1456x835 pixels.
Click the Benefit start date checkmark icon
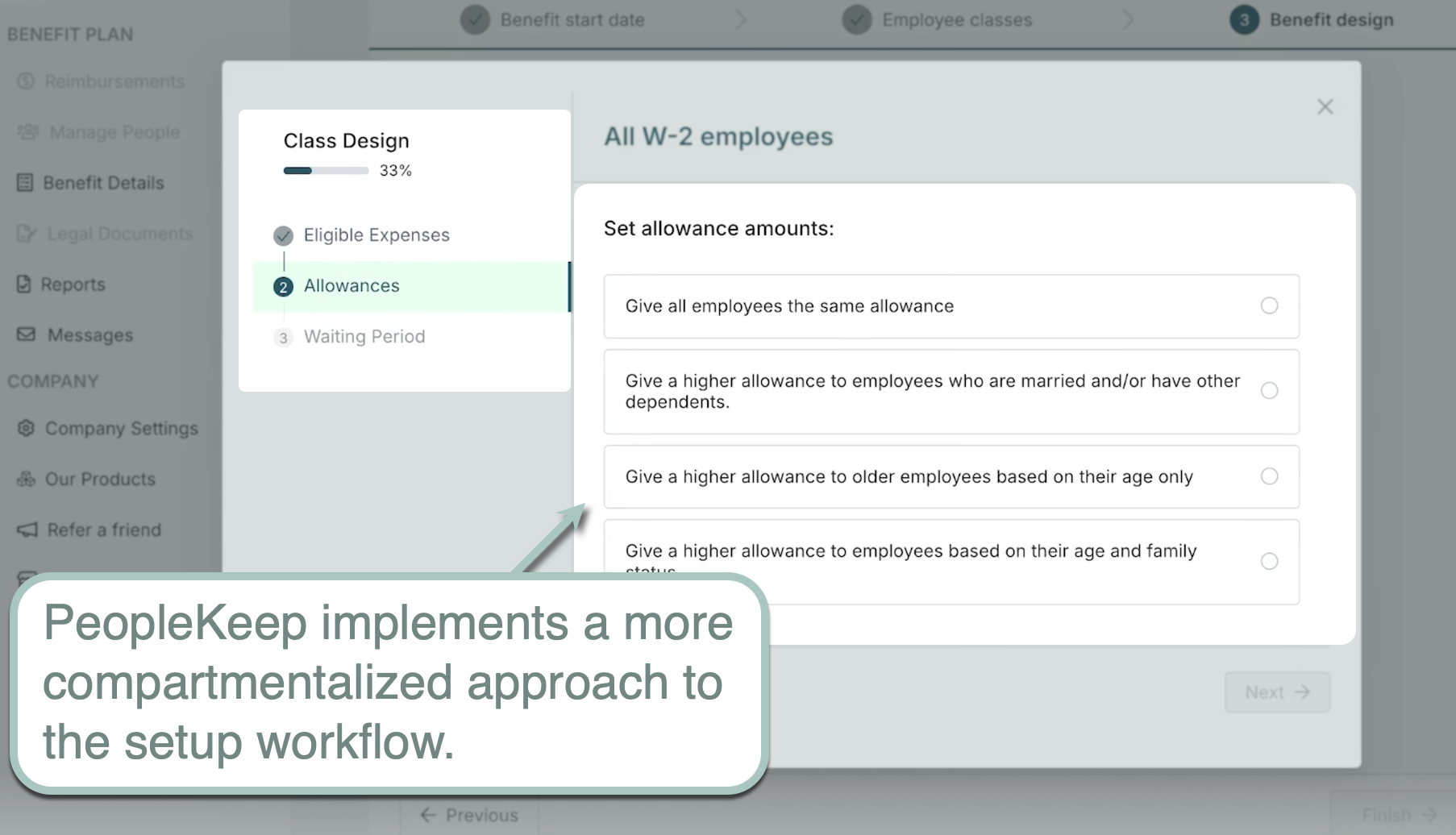475,20
